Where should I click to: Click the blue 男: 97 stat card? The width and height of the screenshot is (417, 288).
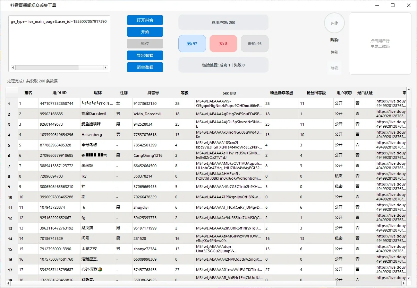[x=192, y=44]
